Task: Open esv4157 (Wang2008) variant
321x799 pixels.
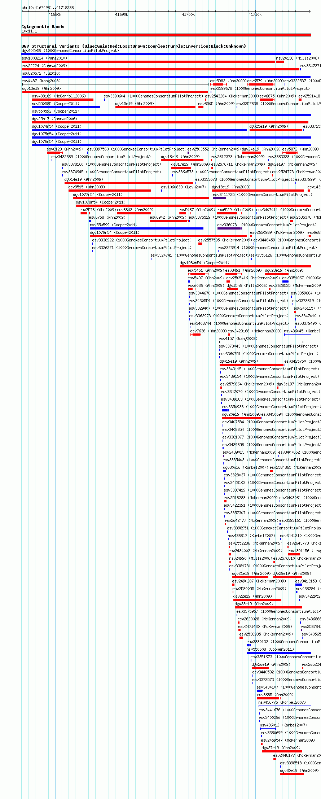Action: point(238,339)
